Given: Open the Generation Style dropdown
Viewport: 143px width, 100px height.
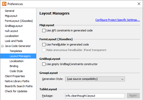Looking at the screenshot, I should pyautogui.click(x=95, y=79).
